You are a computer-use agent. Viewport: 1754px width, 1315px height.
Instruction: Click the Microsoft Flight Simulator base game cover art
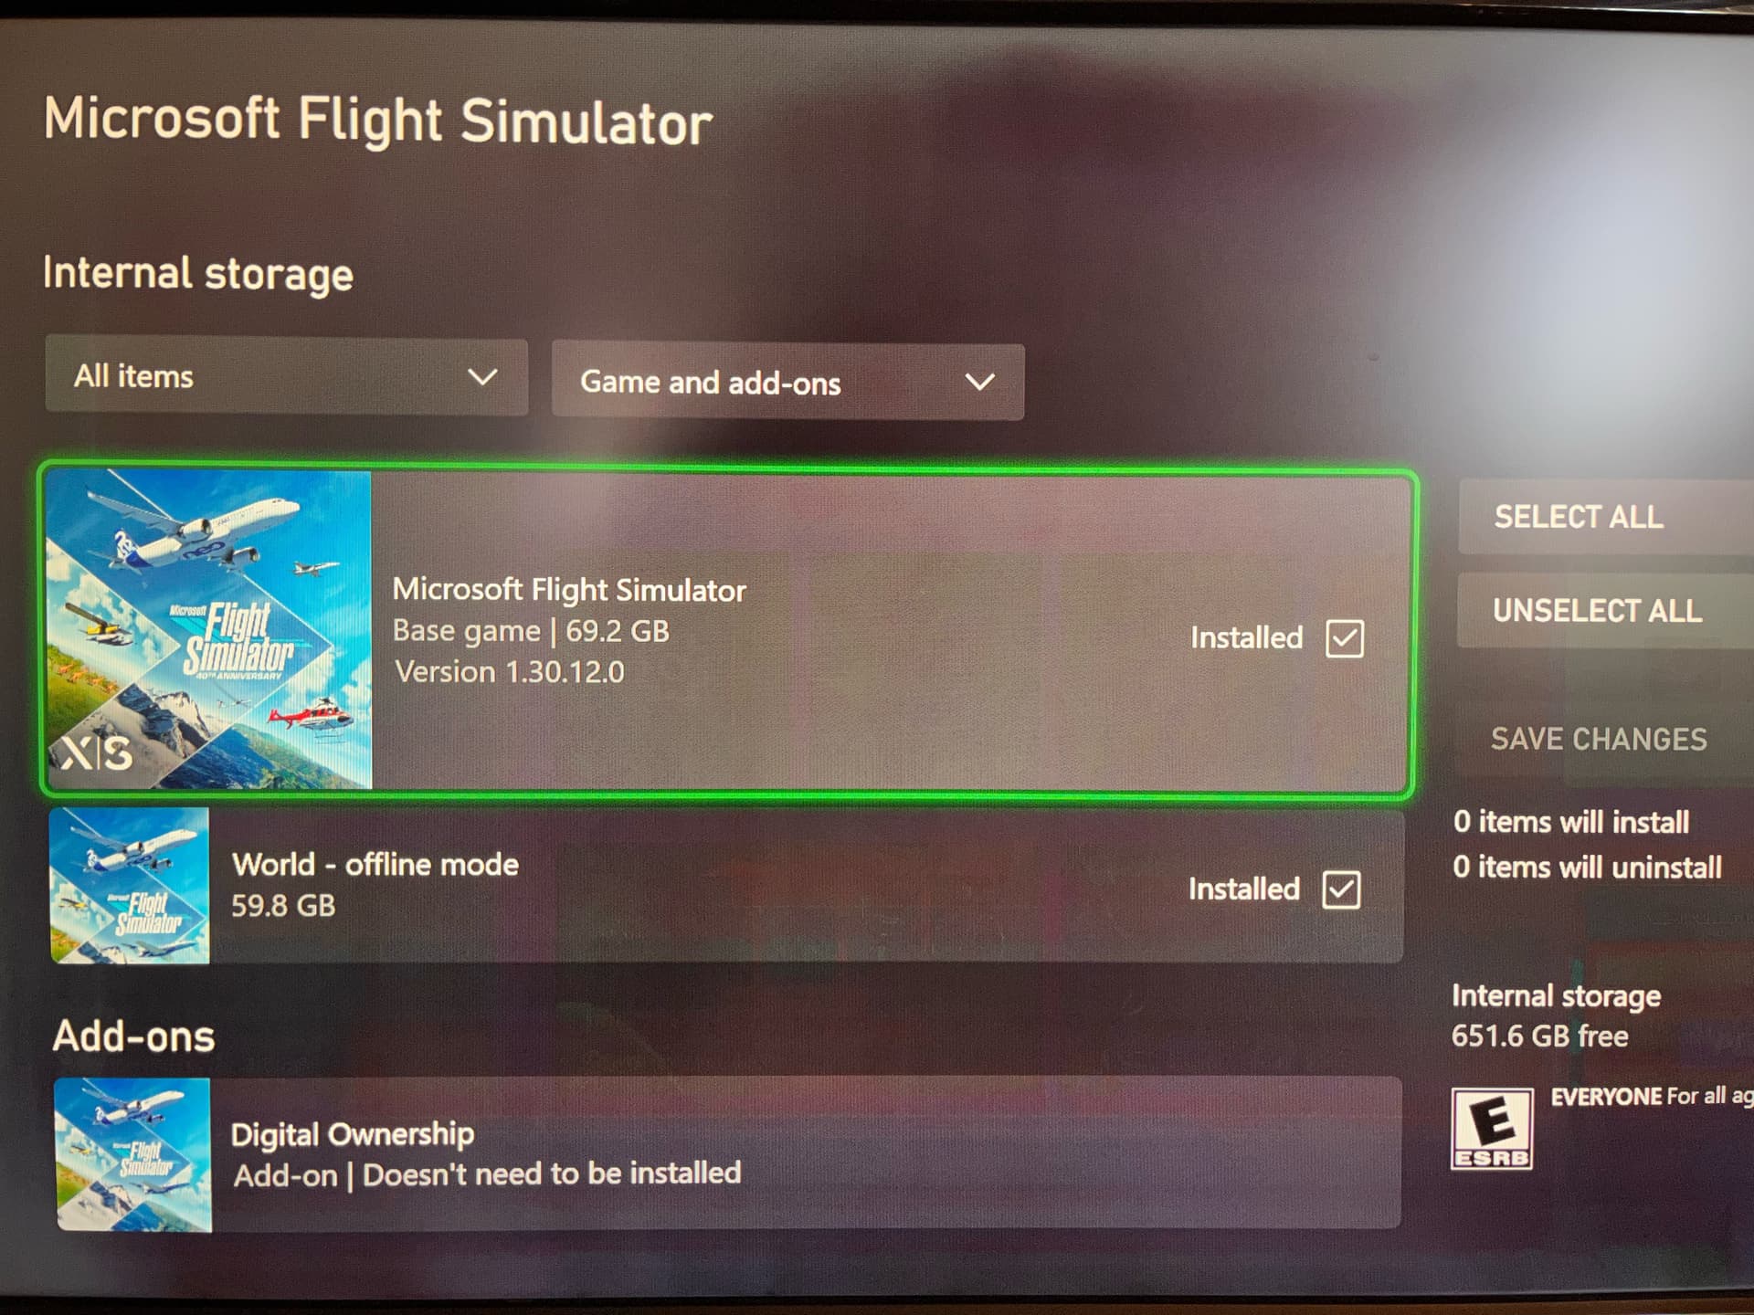coord(209,630)
